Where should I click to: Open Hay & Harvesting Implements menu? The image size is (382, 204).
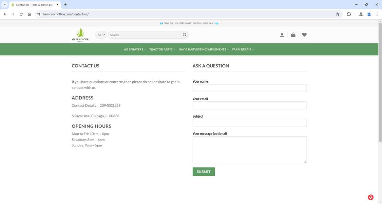pos(204,49)
